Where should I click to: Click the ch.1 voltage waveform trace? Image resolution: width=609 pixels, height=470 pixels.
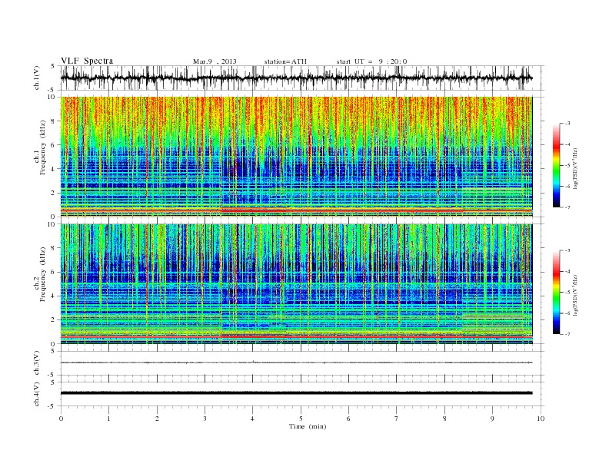coord(296,78)
